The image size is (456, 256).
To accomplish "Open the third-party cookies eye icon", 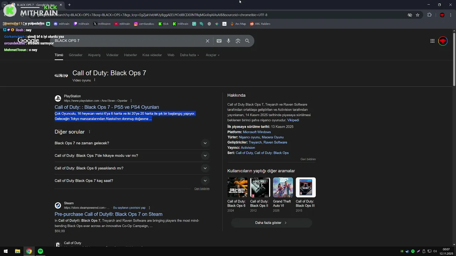I will click(x=410, y=15).
